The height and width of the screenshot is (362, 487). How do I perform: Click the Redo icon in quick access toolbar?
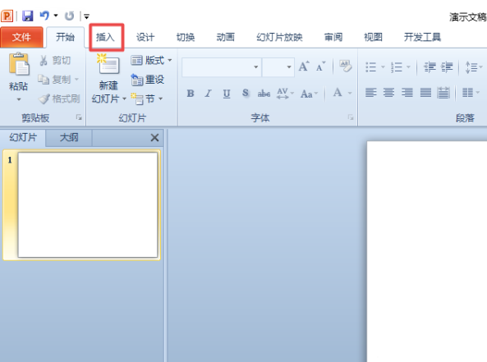(69, 16)
